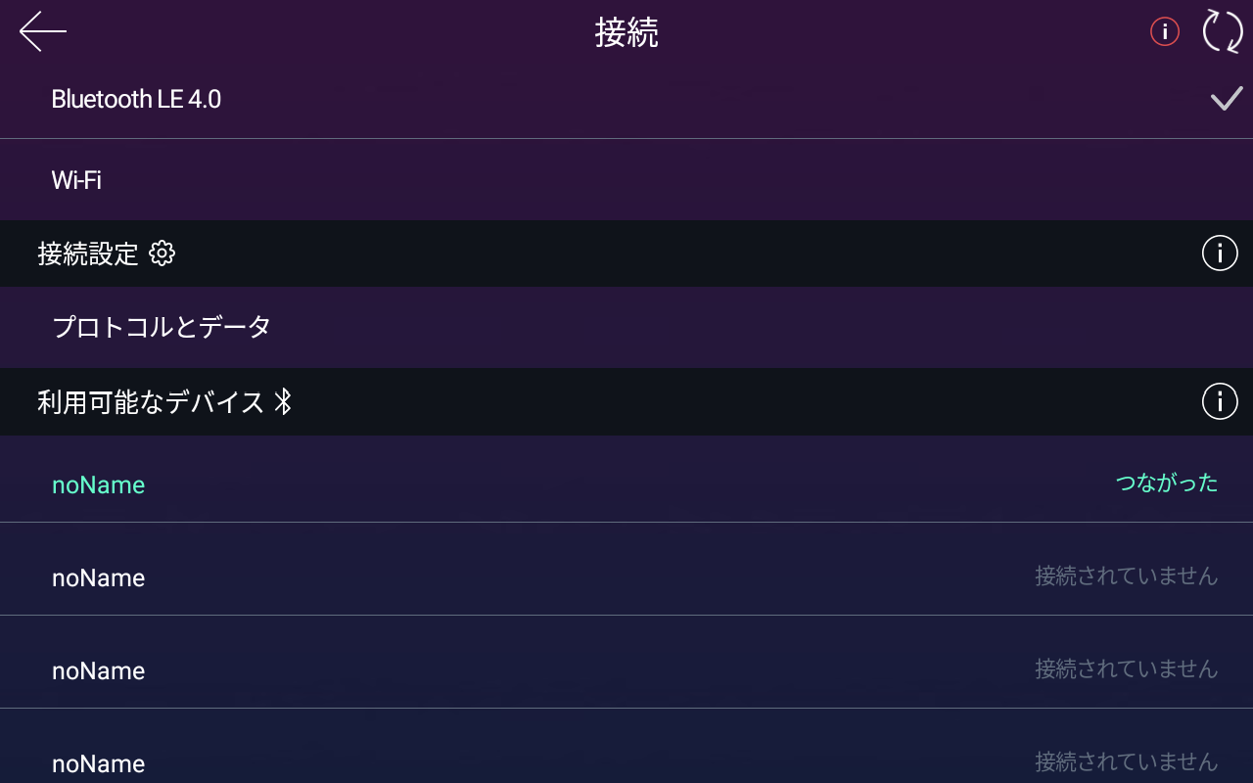Select Wi-Fi connection type
Image resolution: width=1253 pixels, height=783 pixels.
pyautogui.click(x=626, y=180)
